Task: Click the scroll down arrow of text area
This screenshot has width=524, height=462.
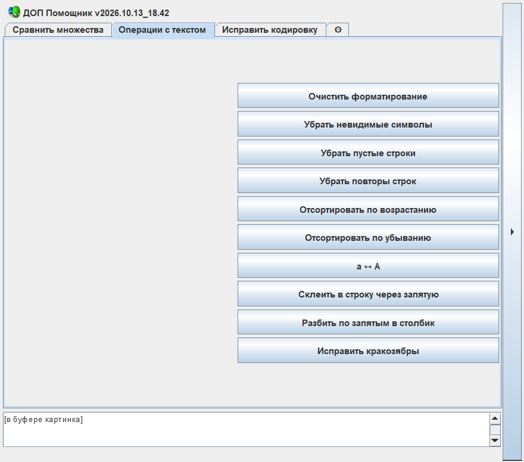Action: pyautogui.click(x=495, y=441)
